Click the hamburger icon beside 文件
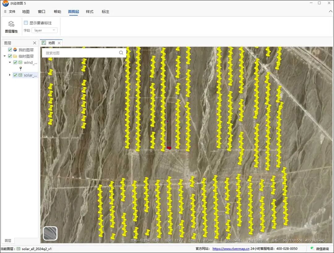Viewport: 334px width, 253px height. 5,11
